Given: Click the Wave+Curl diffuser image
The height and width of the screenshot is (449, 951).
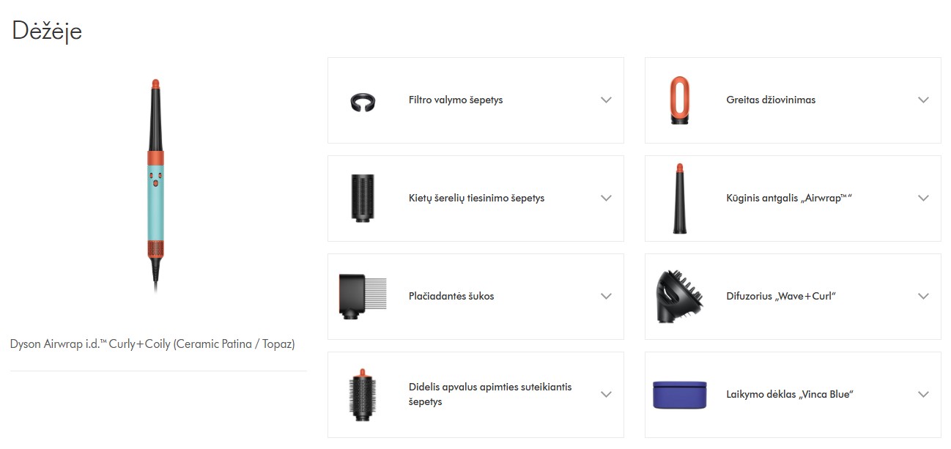Looking at the screenshot, I should coord(679,297).
